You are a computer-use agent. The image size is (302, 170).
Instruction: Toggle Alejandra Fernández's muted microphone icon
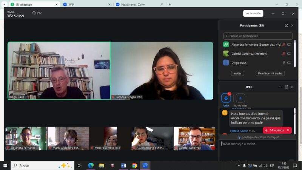click(x=284, y=44)
